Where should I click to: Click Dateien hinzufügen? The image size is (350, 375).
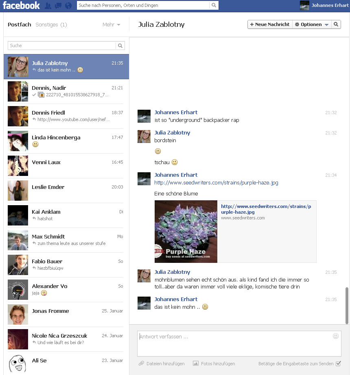(162, 364)
